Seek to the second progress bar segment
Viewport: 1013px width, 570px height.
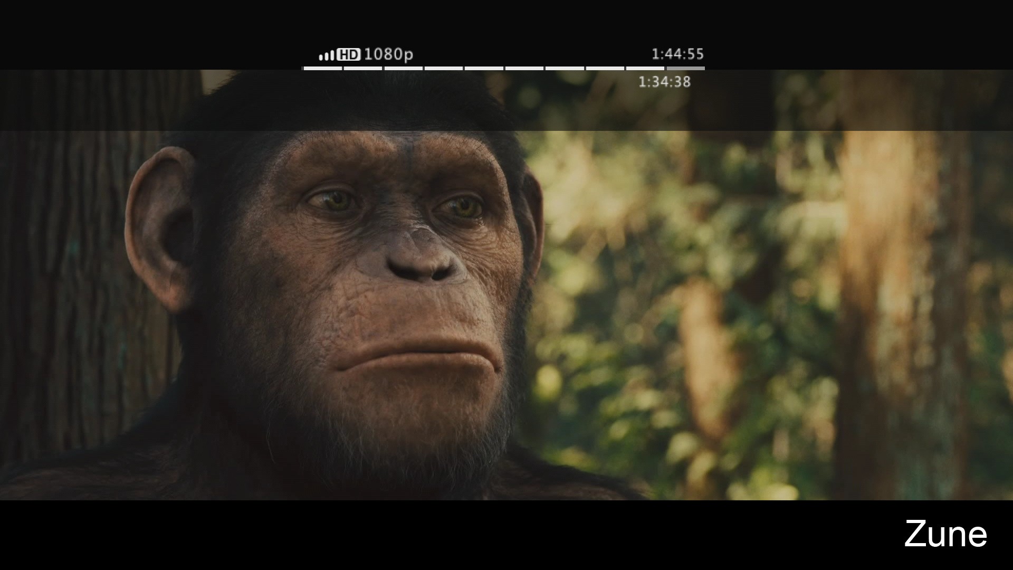(x=363, y=68)
